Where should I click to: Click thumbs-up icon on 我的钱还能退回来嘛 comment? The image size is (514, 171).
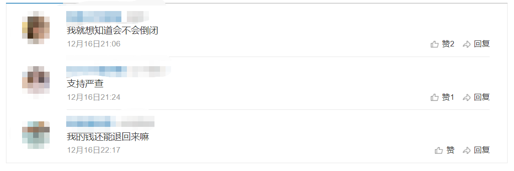coord(439,150)
